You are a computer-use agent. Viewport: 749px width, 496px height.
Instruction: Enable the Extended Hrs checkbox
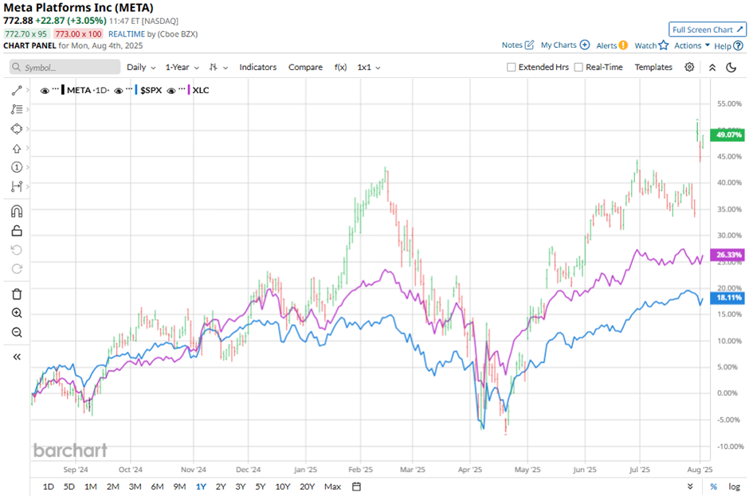pyautogui.click(x=511, y=68)
